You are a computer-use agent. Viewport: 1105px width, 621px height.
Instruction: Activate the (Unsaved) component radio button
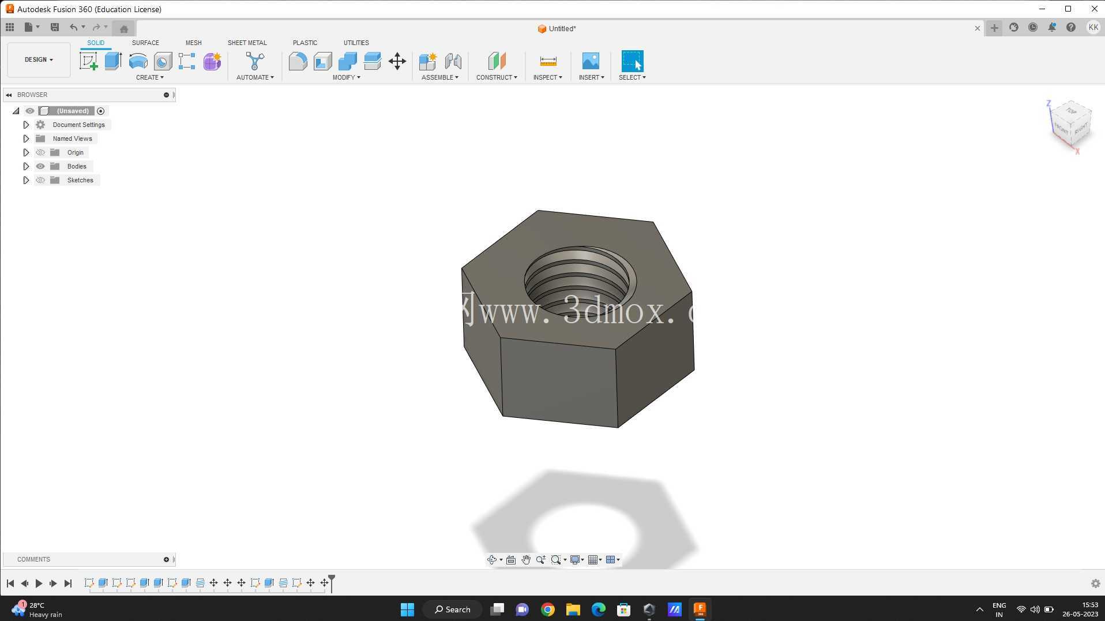point(101,111)
